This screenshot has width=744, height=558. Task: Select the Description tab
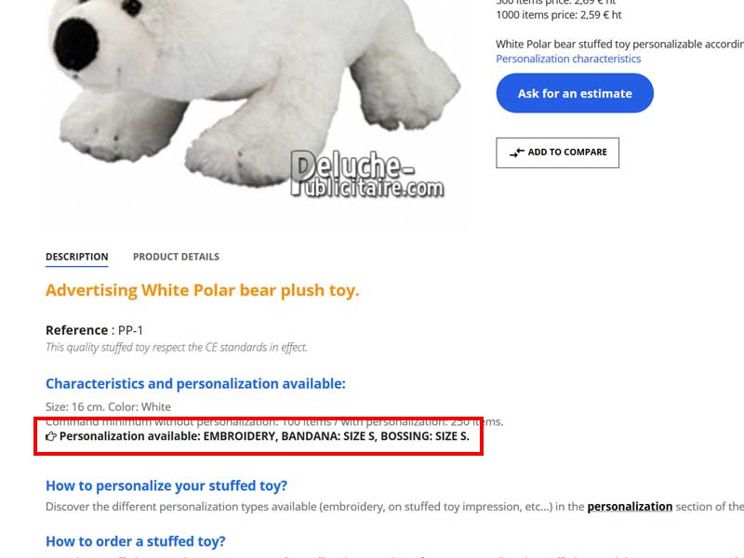pyautogui.click(x=77, y=257)
